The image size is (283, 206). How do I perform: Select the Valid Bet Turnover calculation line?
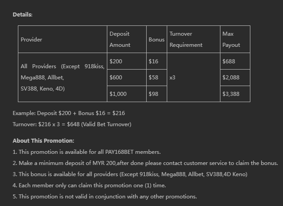72,124
